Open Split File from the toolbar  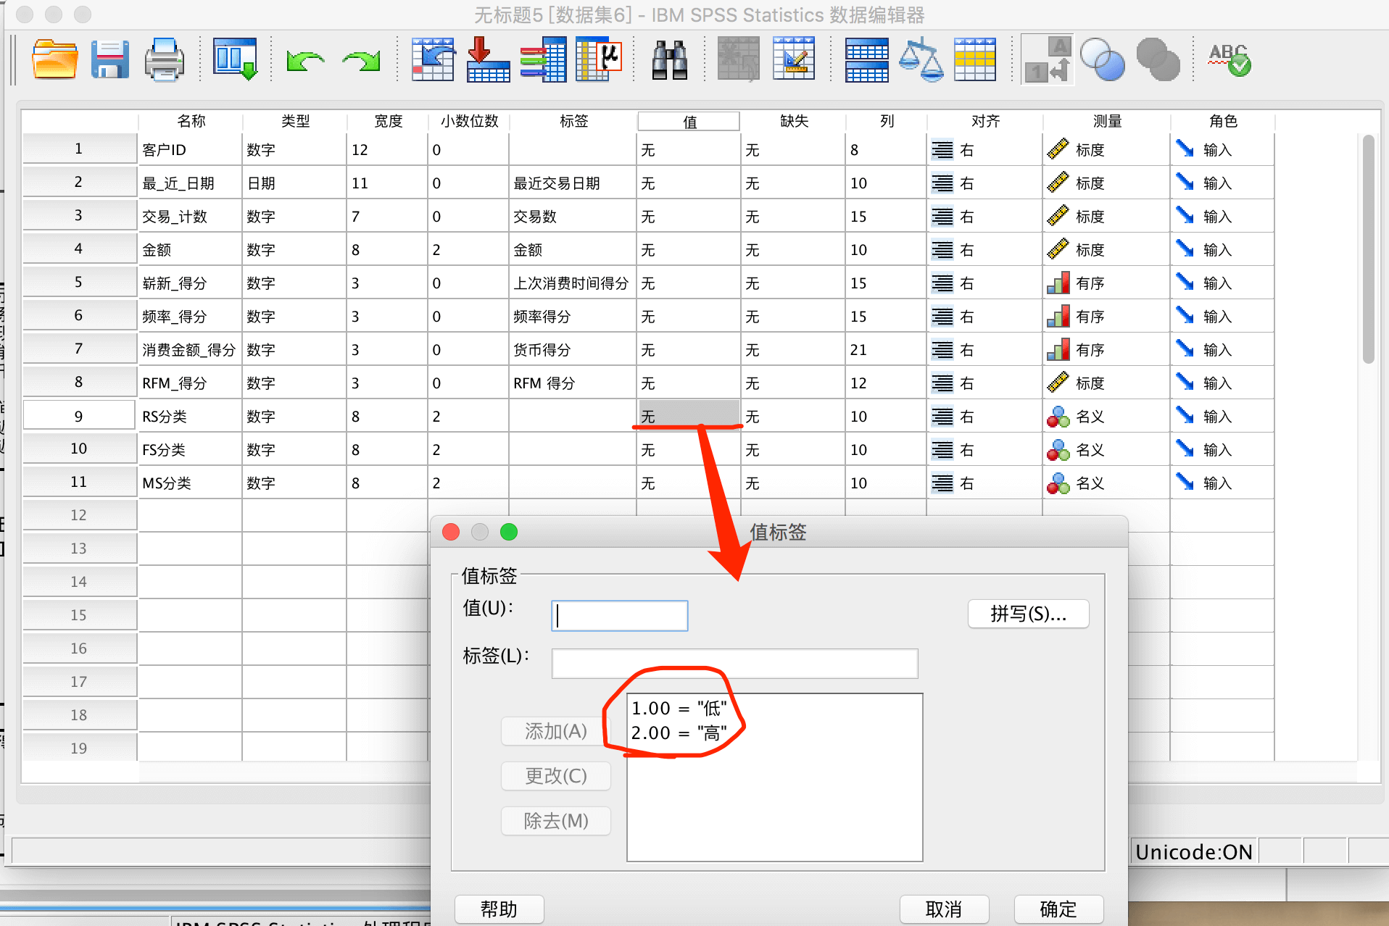(x=866, y=59)
